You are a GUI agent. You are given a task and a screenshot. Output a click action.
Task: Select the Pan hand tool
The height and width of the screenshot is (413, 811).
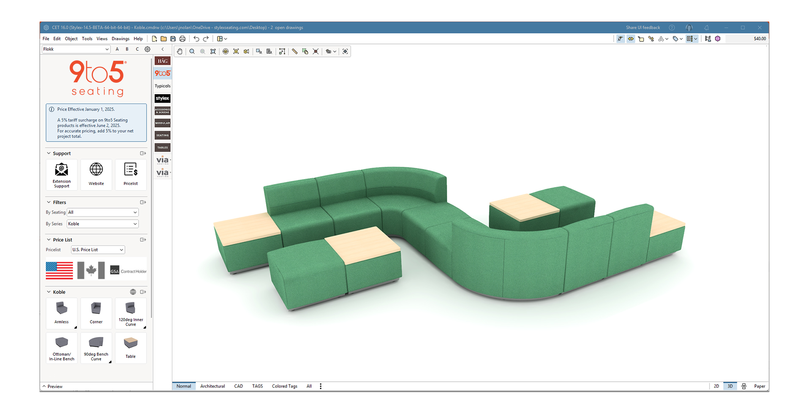click(180, 52)
